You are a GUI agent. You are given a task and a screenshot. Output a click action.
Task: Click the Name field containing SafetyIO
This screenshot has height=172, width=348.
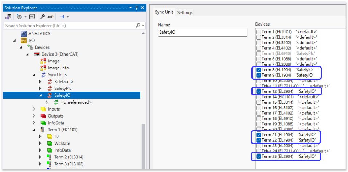[x=202, y=32]
